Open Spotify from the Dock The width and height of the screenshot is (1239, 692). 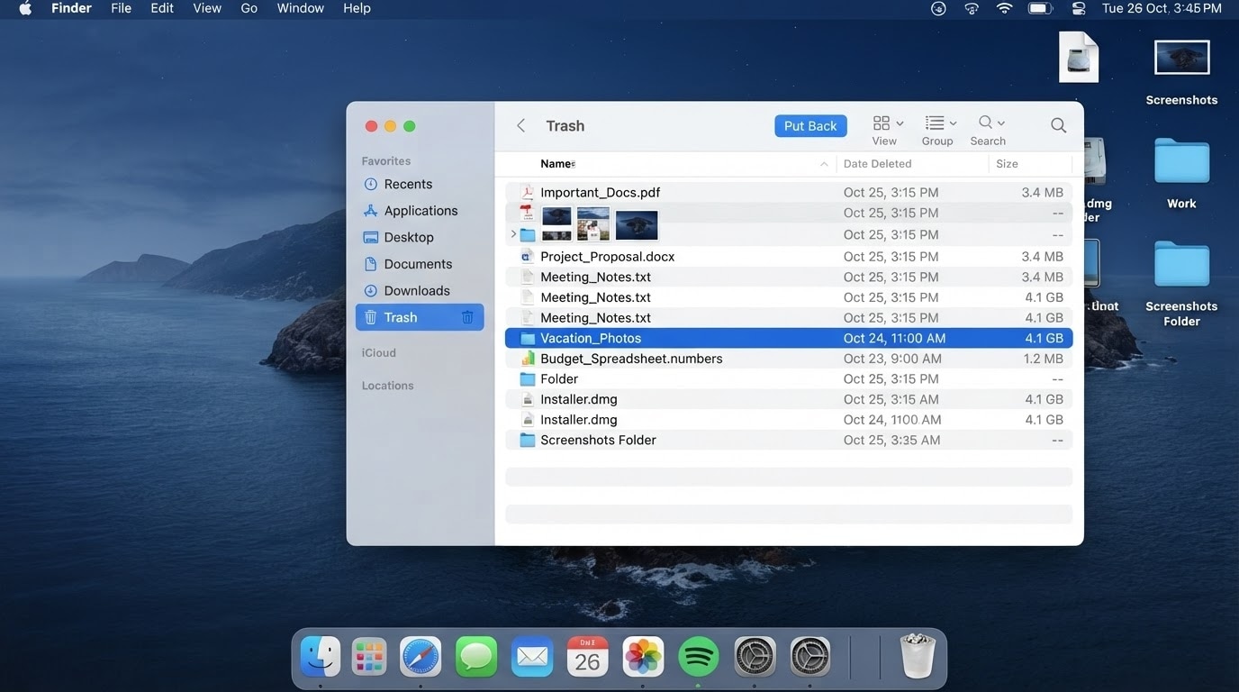tap(698, 656)
